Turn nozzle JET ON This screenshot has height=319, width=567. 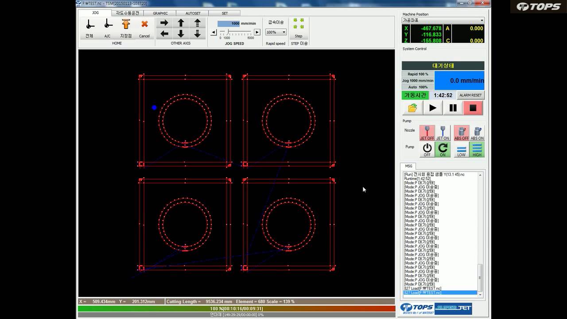click(x=443, y=133)
